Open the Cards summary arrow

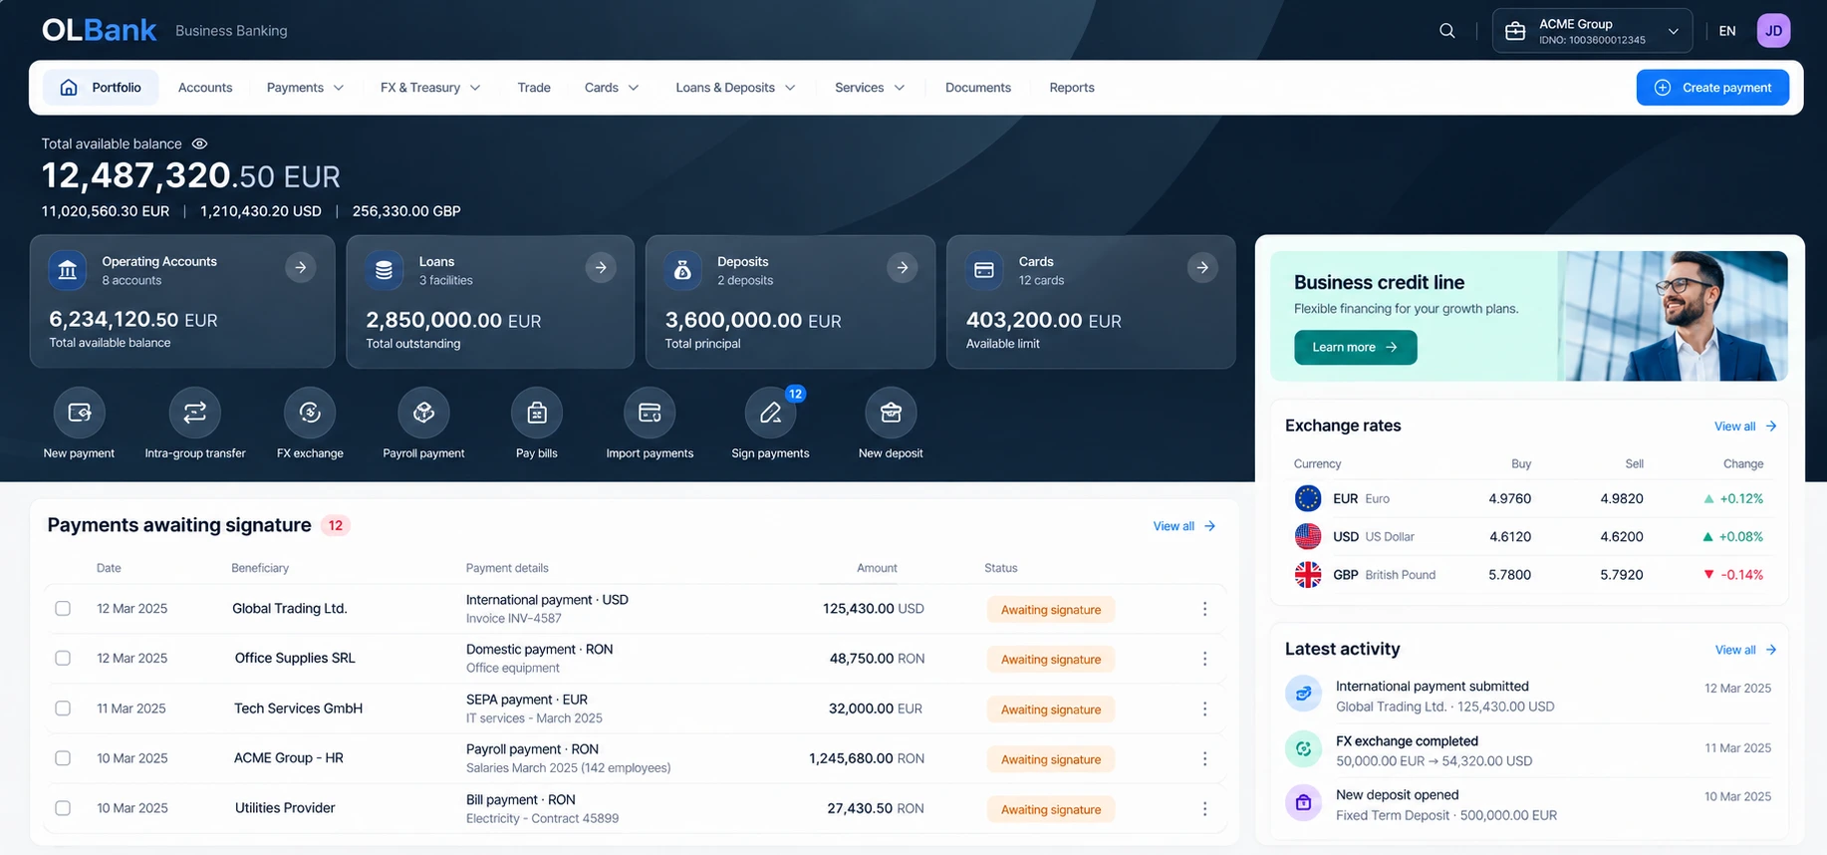tap(1202, 267)
